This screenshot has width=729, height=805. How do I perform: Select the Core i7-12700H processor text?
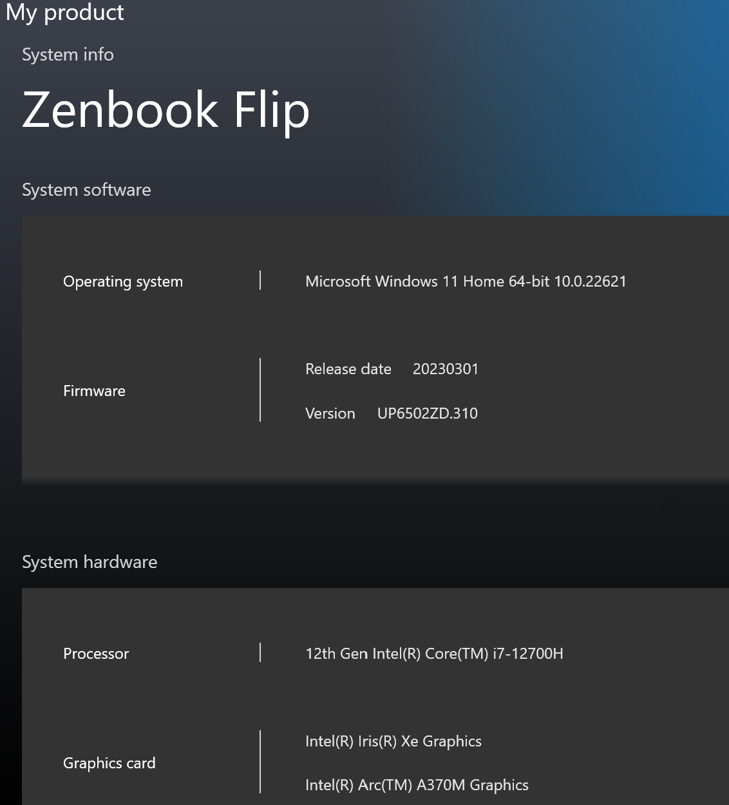coord(433,654)
